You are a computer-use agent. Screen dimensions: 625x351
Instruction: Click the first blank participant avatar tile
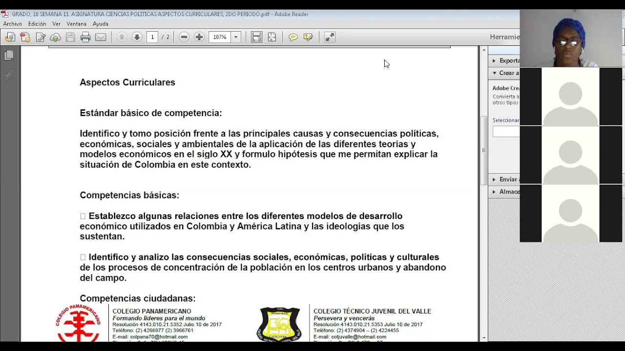click(571, 97)
